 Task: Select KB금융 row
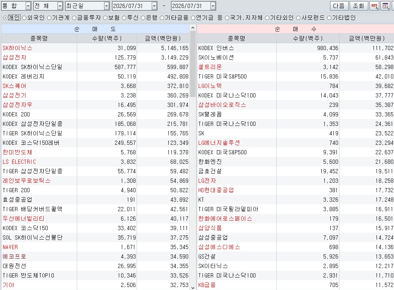coord(296,285)
